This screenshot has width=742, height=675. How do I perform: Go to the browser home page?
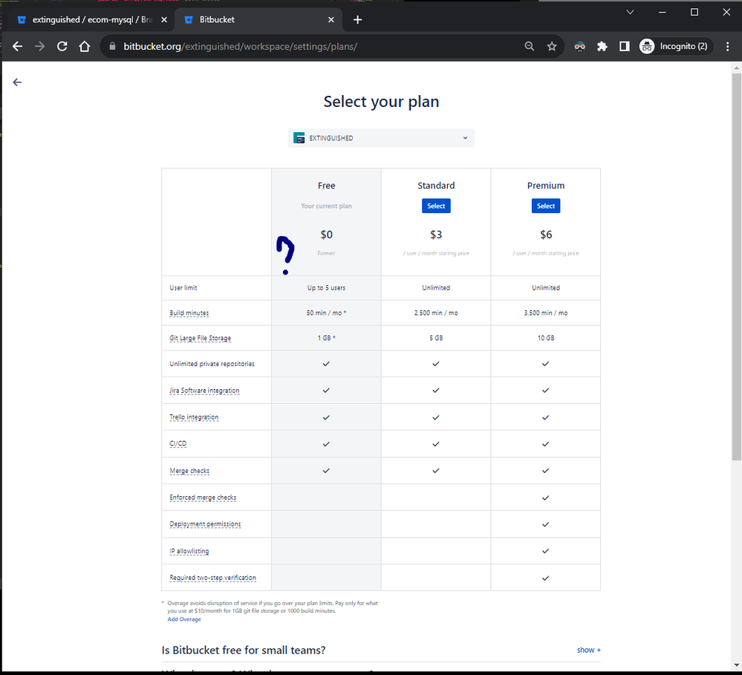(84, 46)
